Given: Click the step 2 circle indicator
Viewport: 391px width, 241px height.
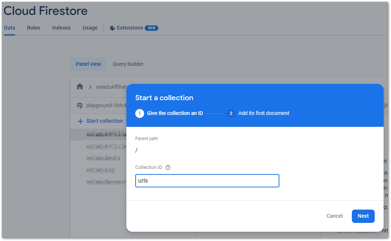Looking at the screenshot, I should [231, 113].
